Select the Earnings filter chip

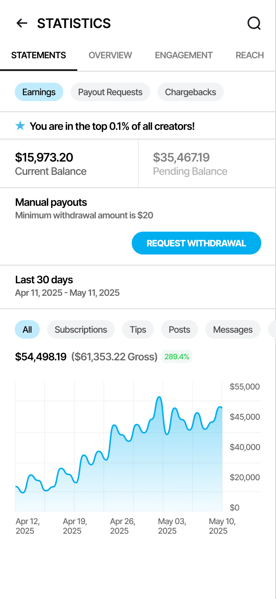point(39,92)
